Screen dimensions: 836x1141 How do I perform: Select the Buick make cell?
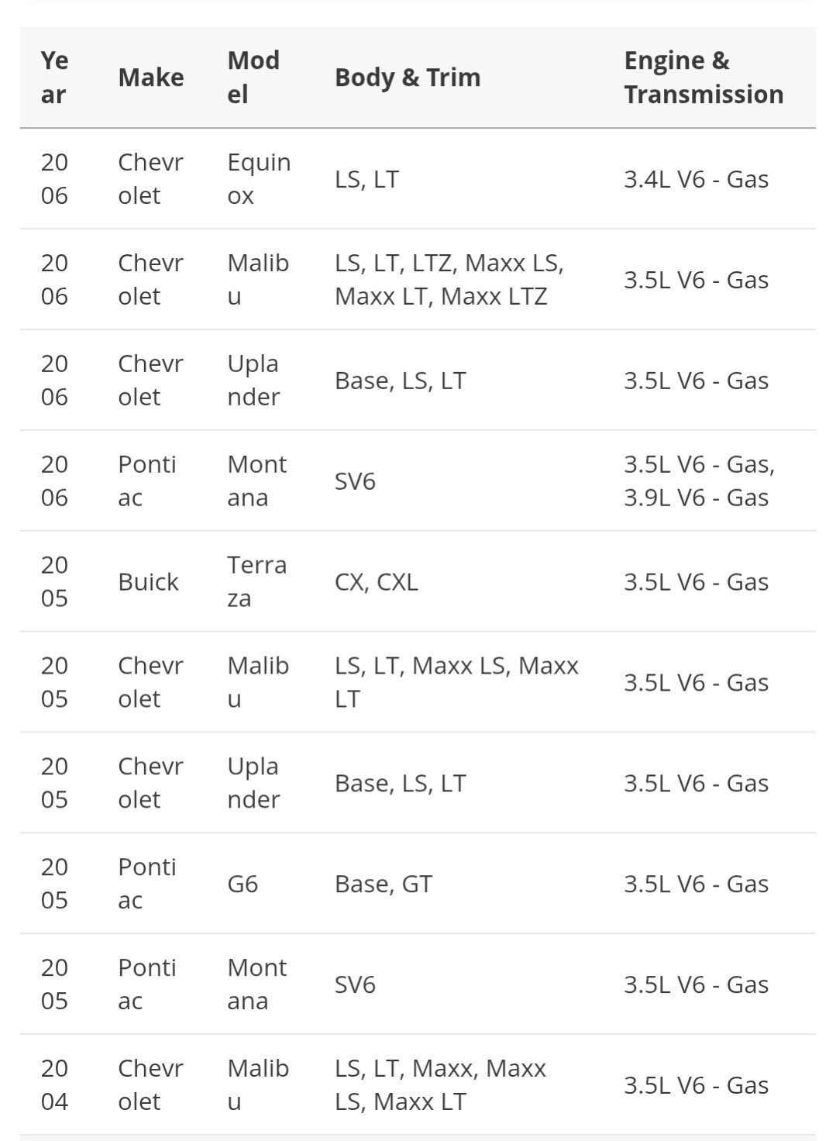[148, 582]
